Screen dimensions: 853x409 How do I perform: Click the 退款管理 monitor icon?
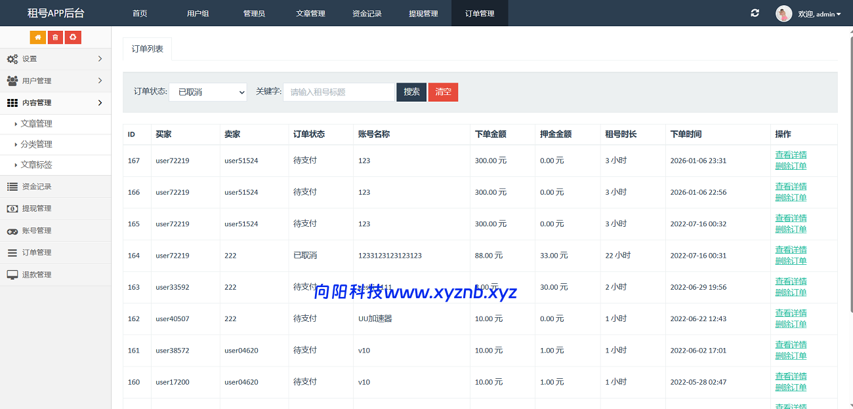pos(13,274)
